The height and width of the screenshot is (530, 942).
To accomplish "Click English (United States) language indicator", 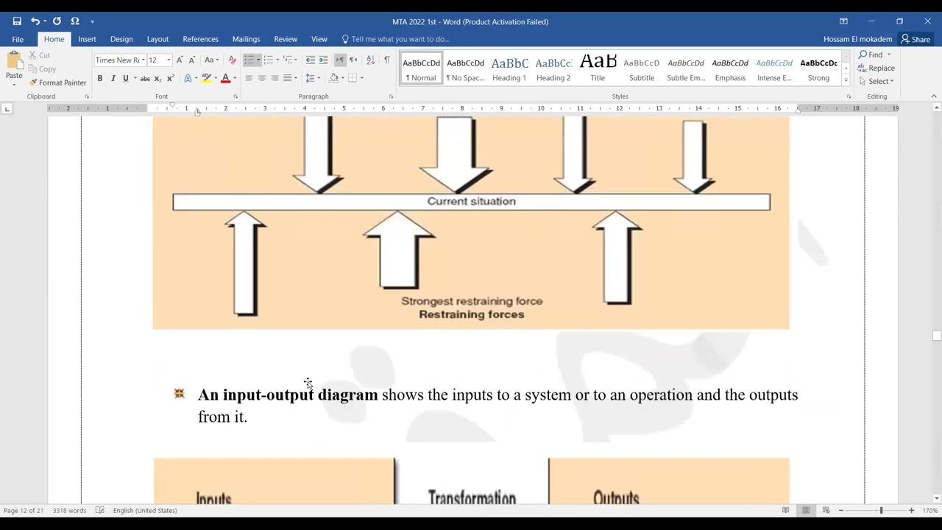I will 145,510.
